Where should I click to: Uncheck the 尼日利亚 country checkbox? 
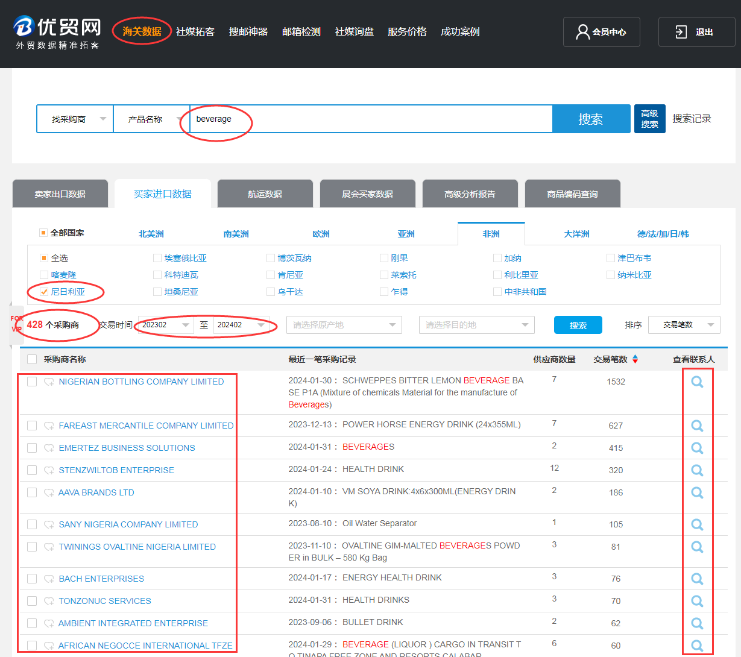tap(44, 292)
